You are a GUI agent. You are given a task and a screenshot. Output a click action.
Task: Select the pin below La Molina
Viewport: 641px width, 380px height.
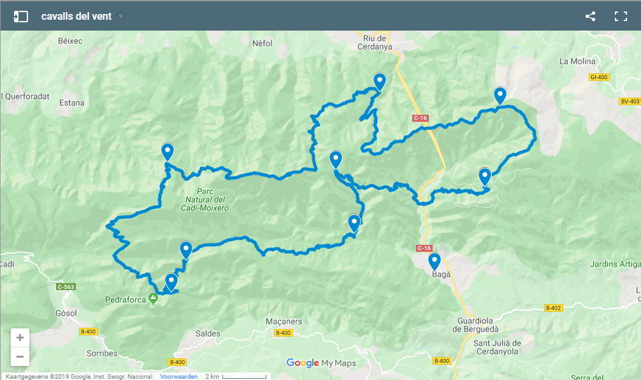pyautogui.click(x=500, y=96)
